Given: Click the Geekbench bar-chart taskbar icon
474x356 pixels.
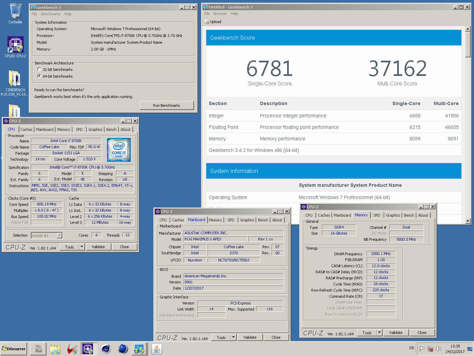Looking at the screenshot, I should click(x=139, y=349).
